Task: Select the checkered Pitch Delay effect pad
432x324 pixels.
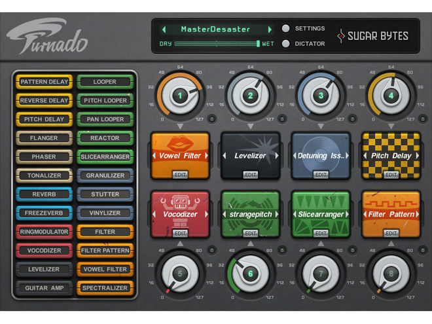Action: click(391, 156)
